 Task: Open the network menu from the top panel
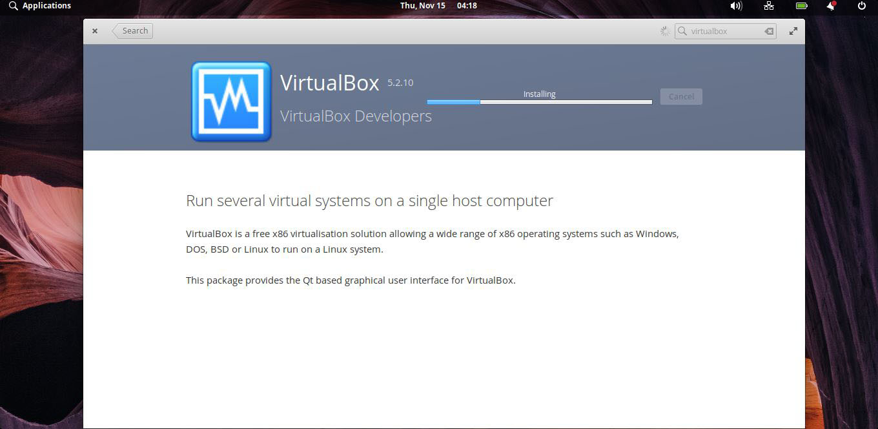coord(768,6)
